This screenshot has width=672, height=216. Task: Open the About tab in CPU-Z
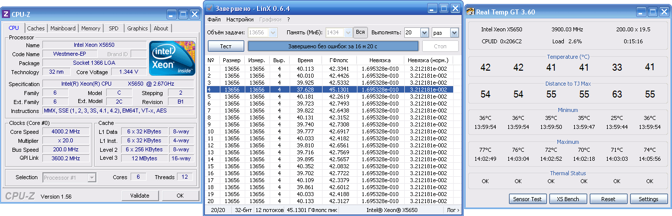click(x=161, y=28)
